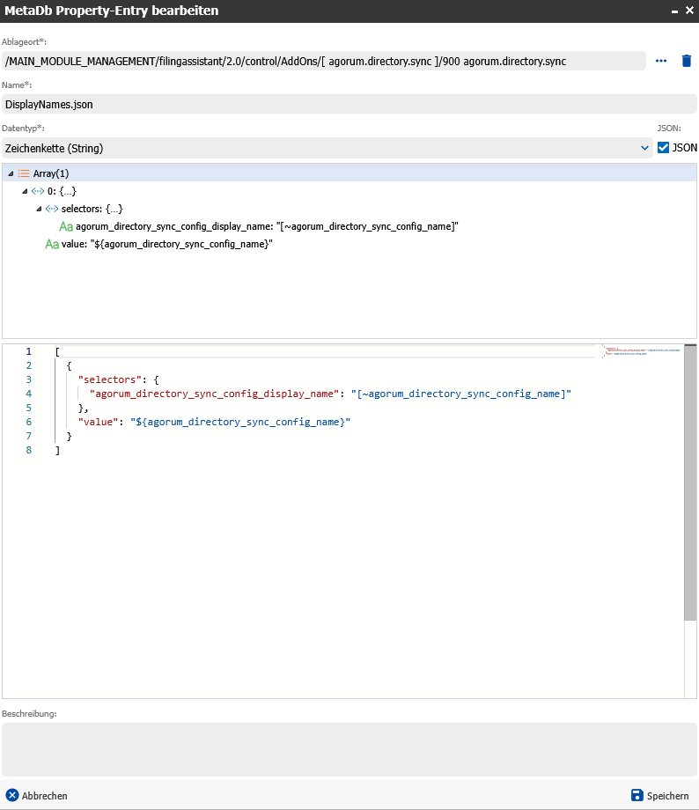699x810 pixels.
Task: Click the object icon beside selectors: {...}
Action: 52,209
